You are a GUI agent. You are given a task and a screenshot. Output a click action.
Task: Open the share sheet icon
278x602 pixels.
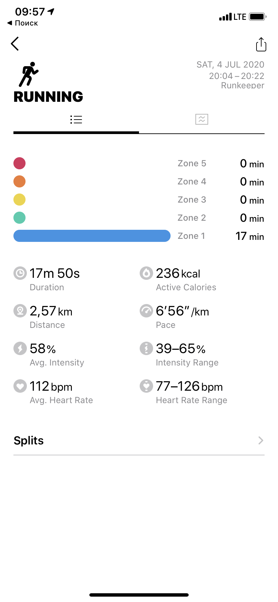(261, 44)
